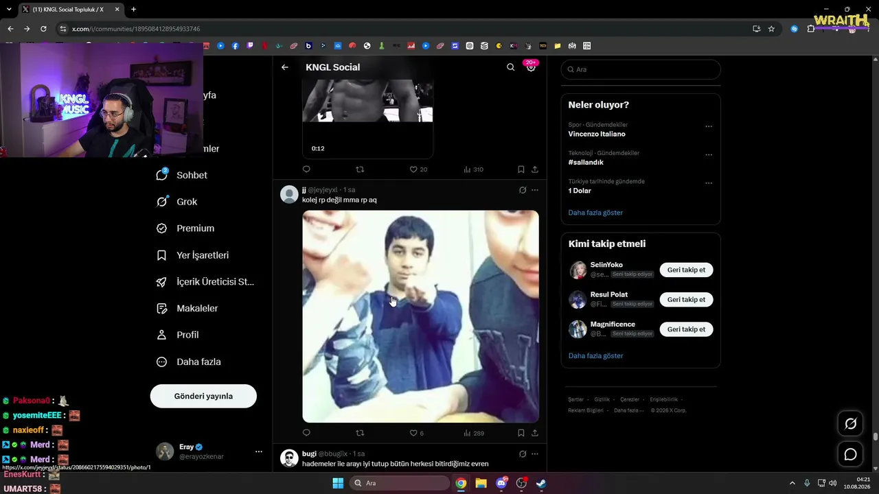Go to Premium in the sidebar
879x494 pixels.
click(185, 228)
